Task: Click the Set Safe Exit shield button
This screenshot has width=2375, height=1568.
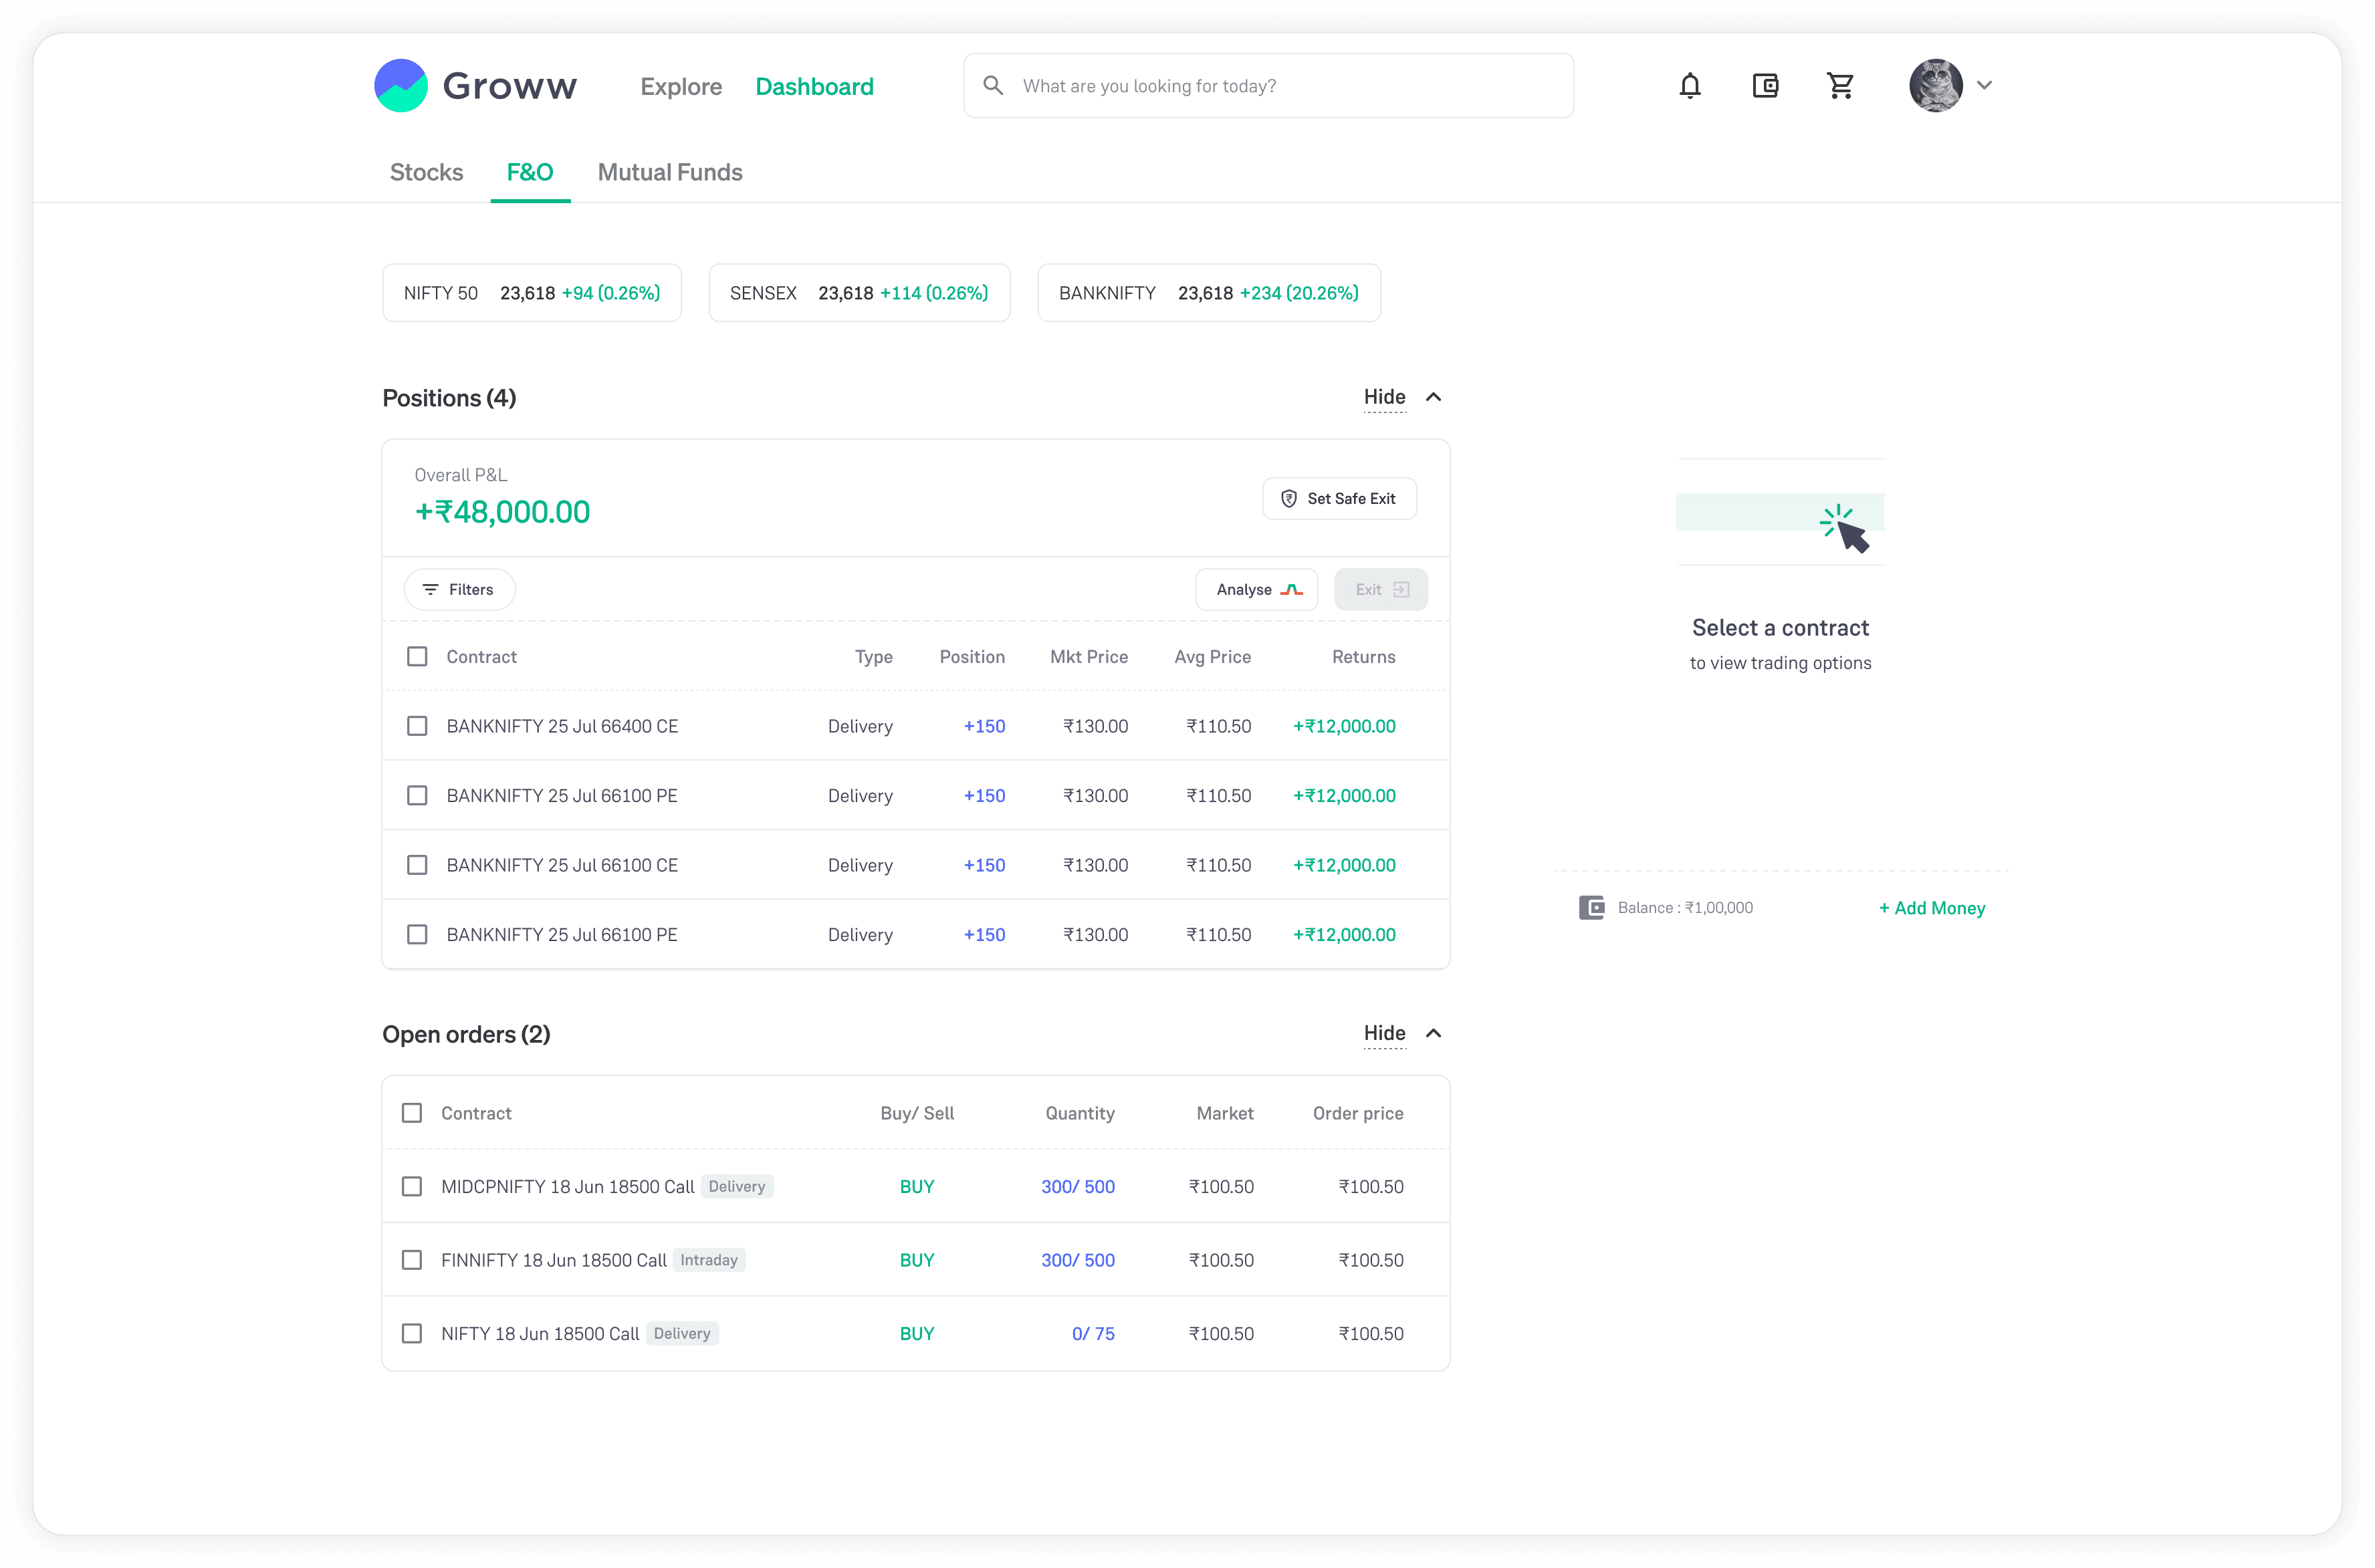Action: 1339,499
